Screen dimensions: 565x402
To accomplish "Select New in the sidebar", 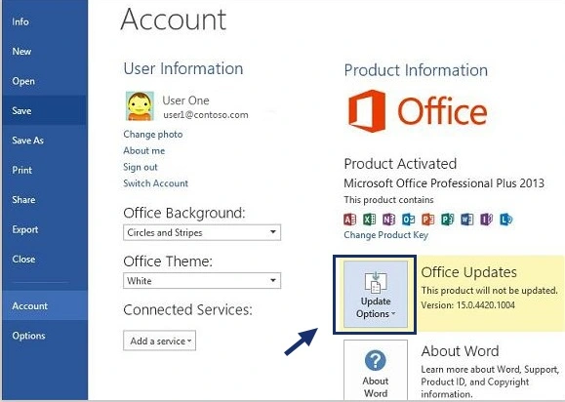I will (45, 51).
